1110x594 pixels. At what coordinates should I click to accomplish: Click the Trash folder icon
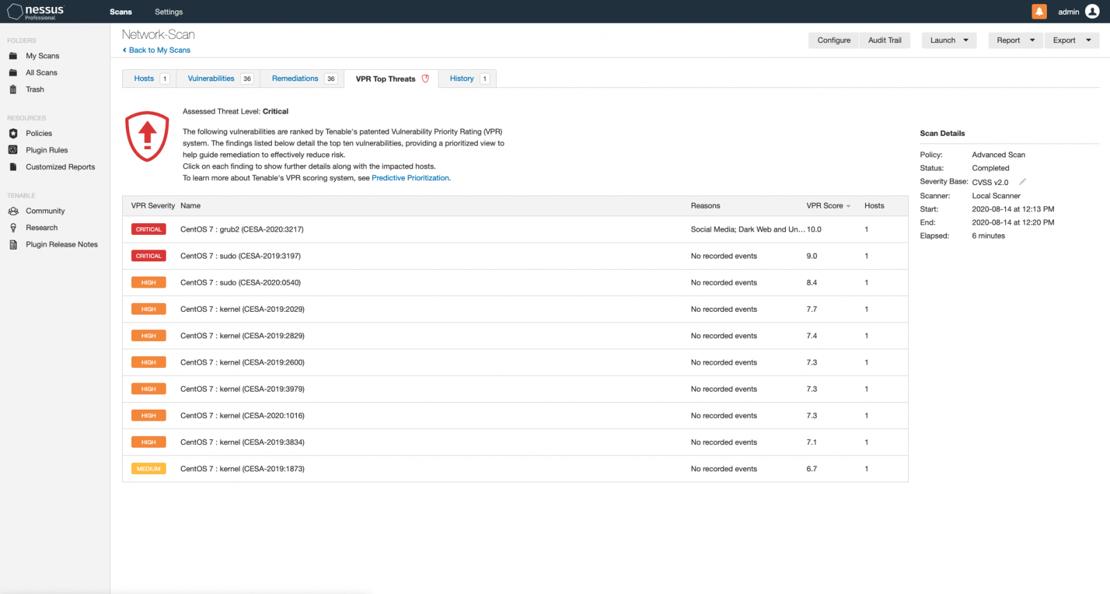[13, 89]
